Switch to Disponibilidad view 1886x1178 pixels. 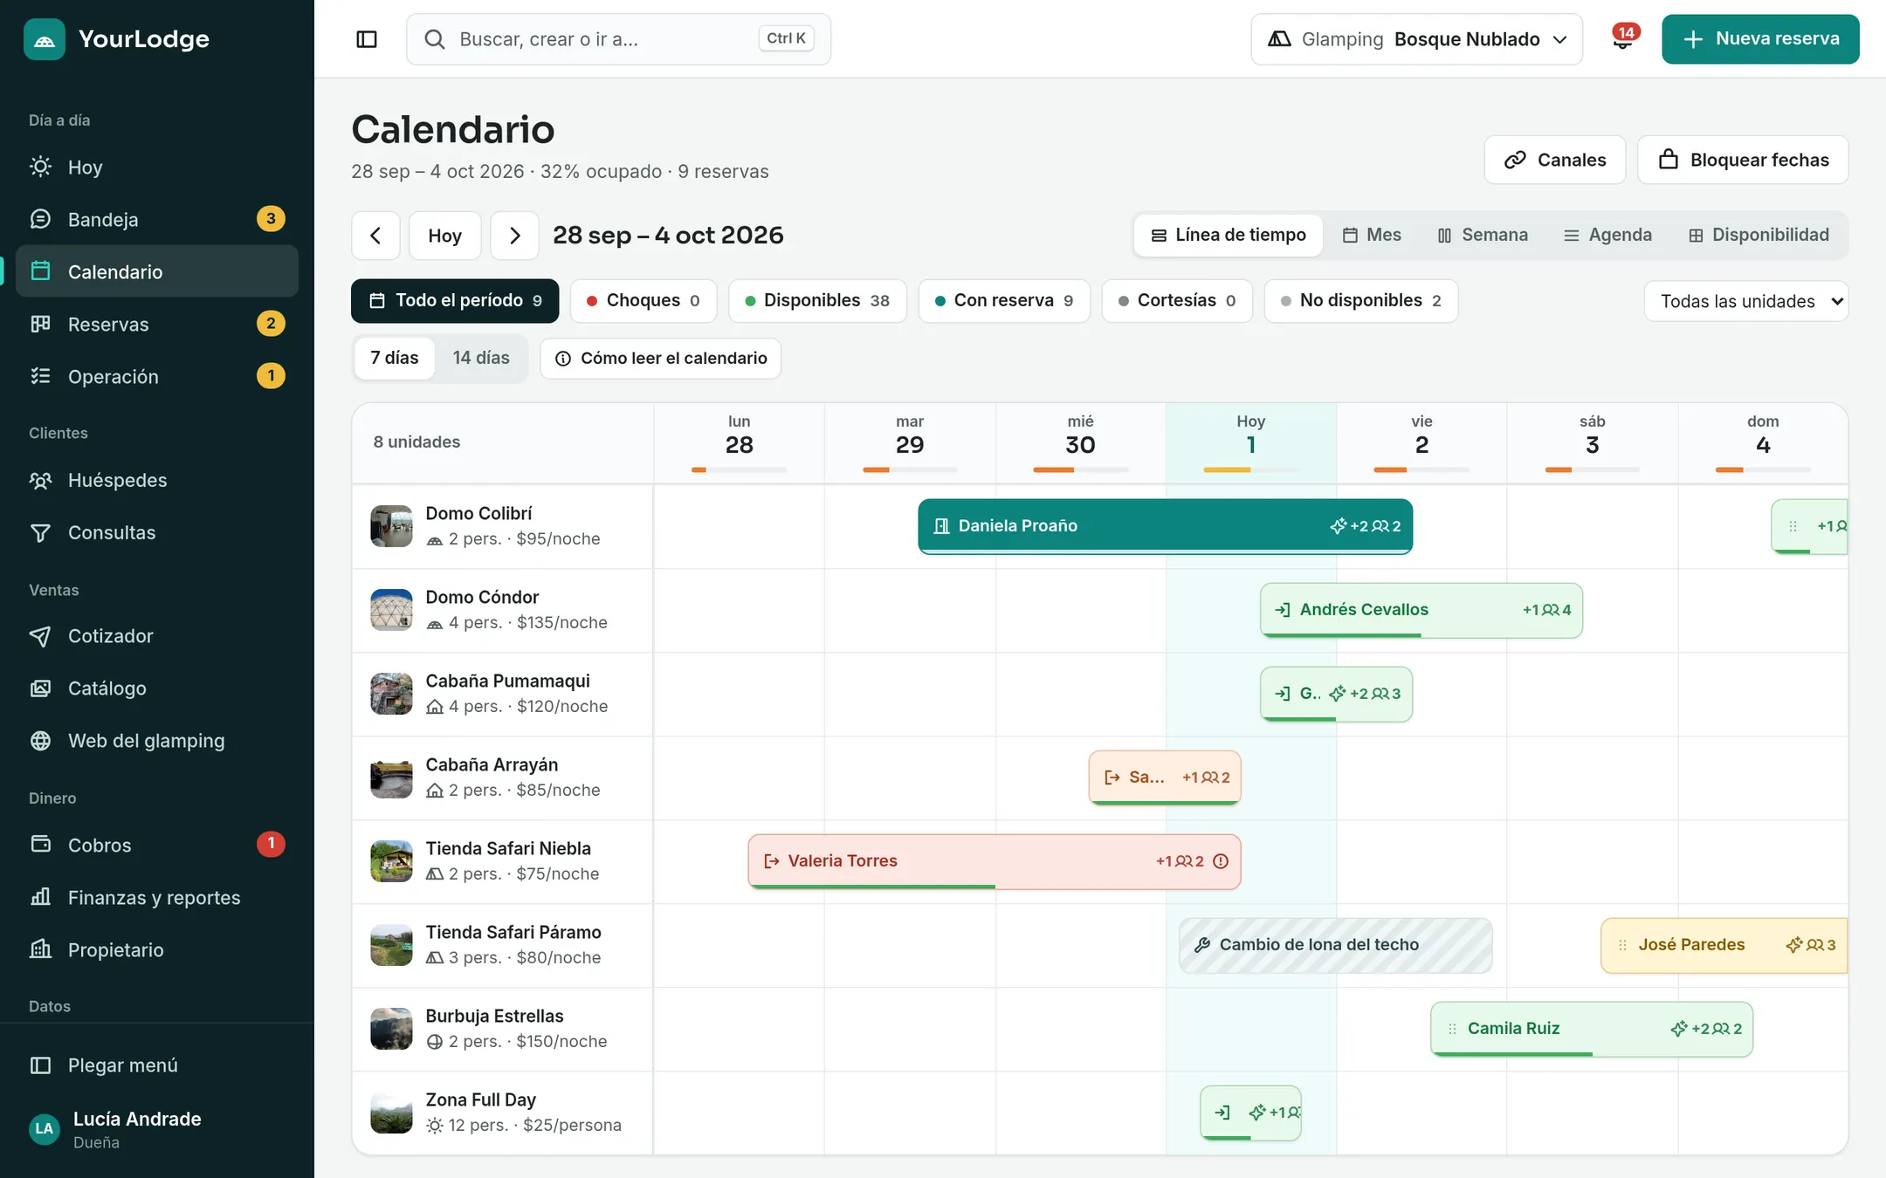coord(1759,236)
